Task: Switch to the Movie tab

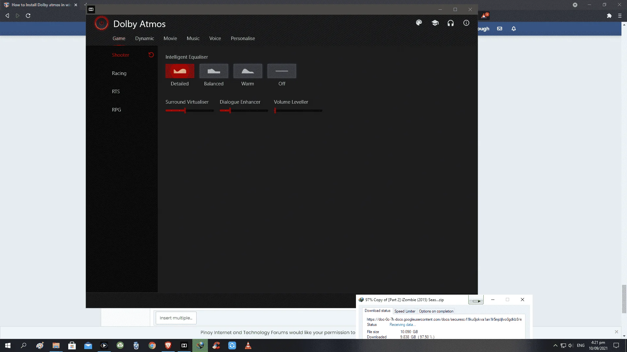Action: (170, 38)
